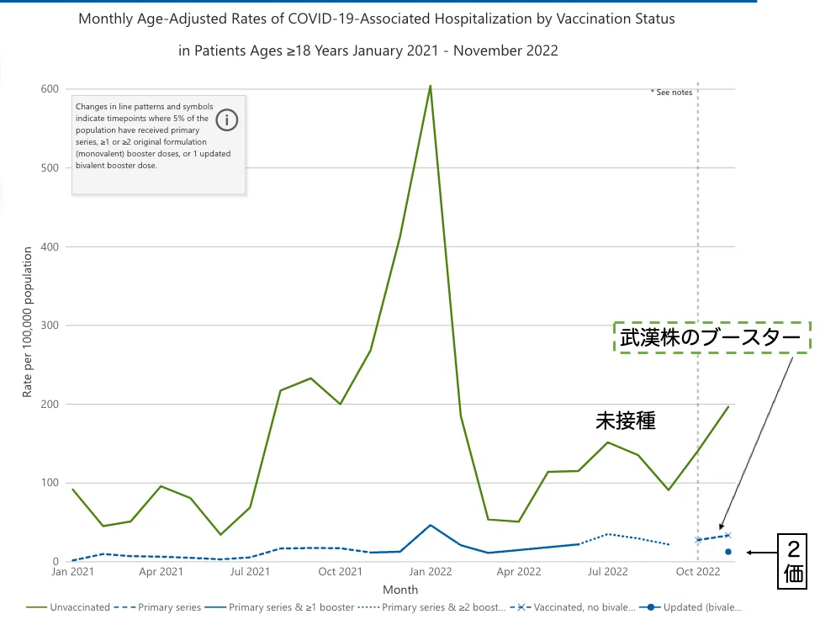This screenshot has height=630, width=820.
Task: Toggle the Unvaccinated legend entry
Action: [68, 607]
